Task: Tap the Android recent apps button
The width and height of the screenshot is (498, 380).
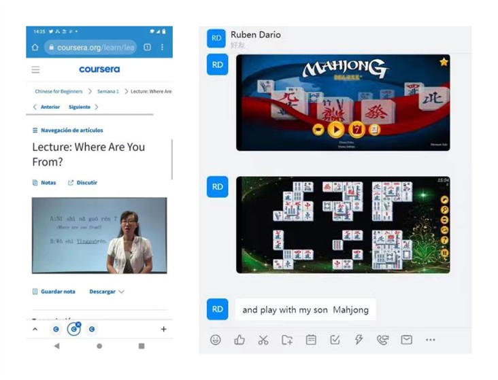Action: (x=142, y=346)
